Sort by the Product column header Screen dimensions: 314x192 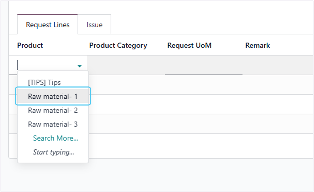[x=30, y=45]
